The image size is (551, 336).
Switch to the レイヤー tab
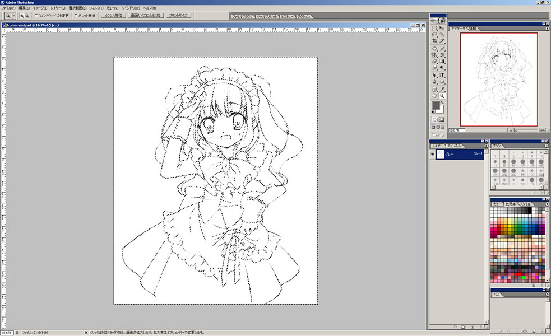(438, 146)
